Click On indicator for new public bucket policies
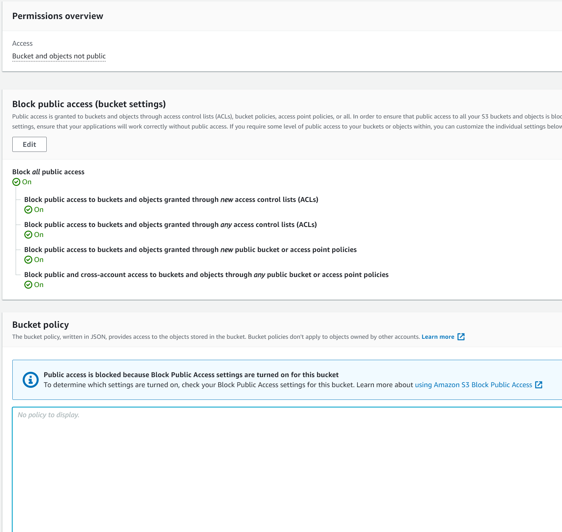This screenshot has height=532, width=562. (39, 260)
